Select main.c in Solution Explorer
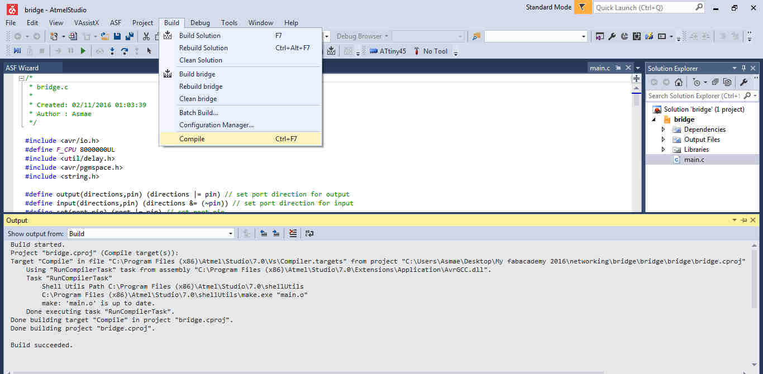763x374 pixels. (x=694, y=160)
